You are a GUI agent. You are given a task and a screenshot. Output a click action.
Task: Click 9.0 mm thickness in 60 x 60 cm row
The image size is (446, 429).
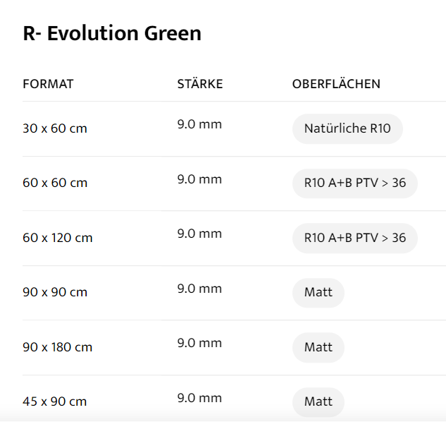[x=199, y=179]
